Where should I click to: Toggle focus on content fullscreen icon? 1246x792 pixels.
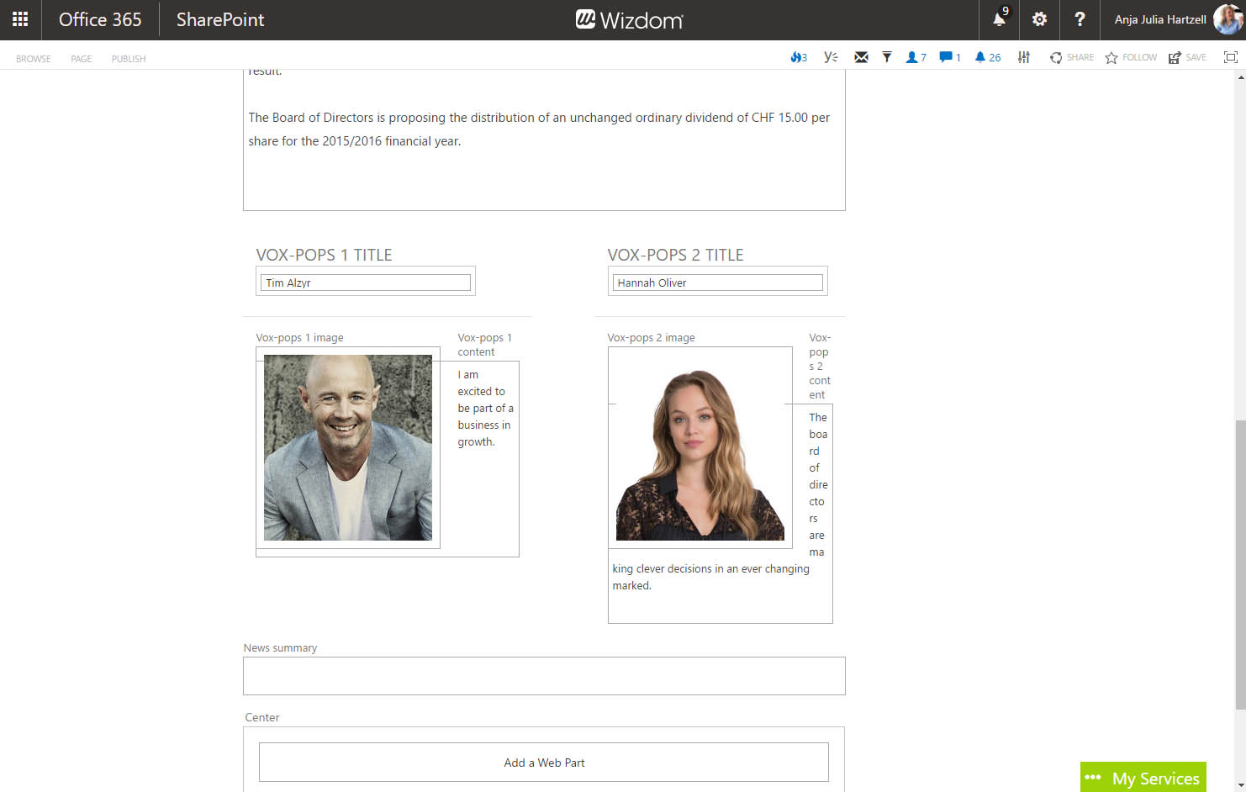coord(1230,57)
